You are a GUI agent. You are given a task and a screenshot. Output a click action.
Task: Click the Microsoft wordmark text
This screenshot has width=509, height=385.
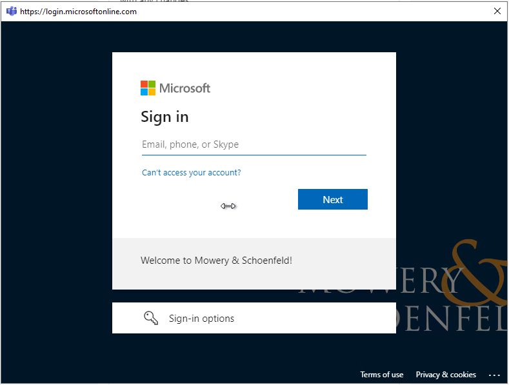coord(185,88)
